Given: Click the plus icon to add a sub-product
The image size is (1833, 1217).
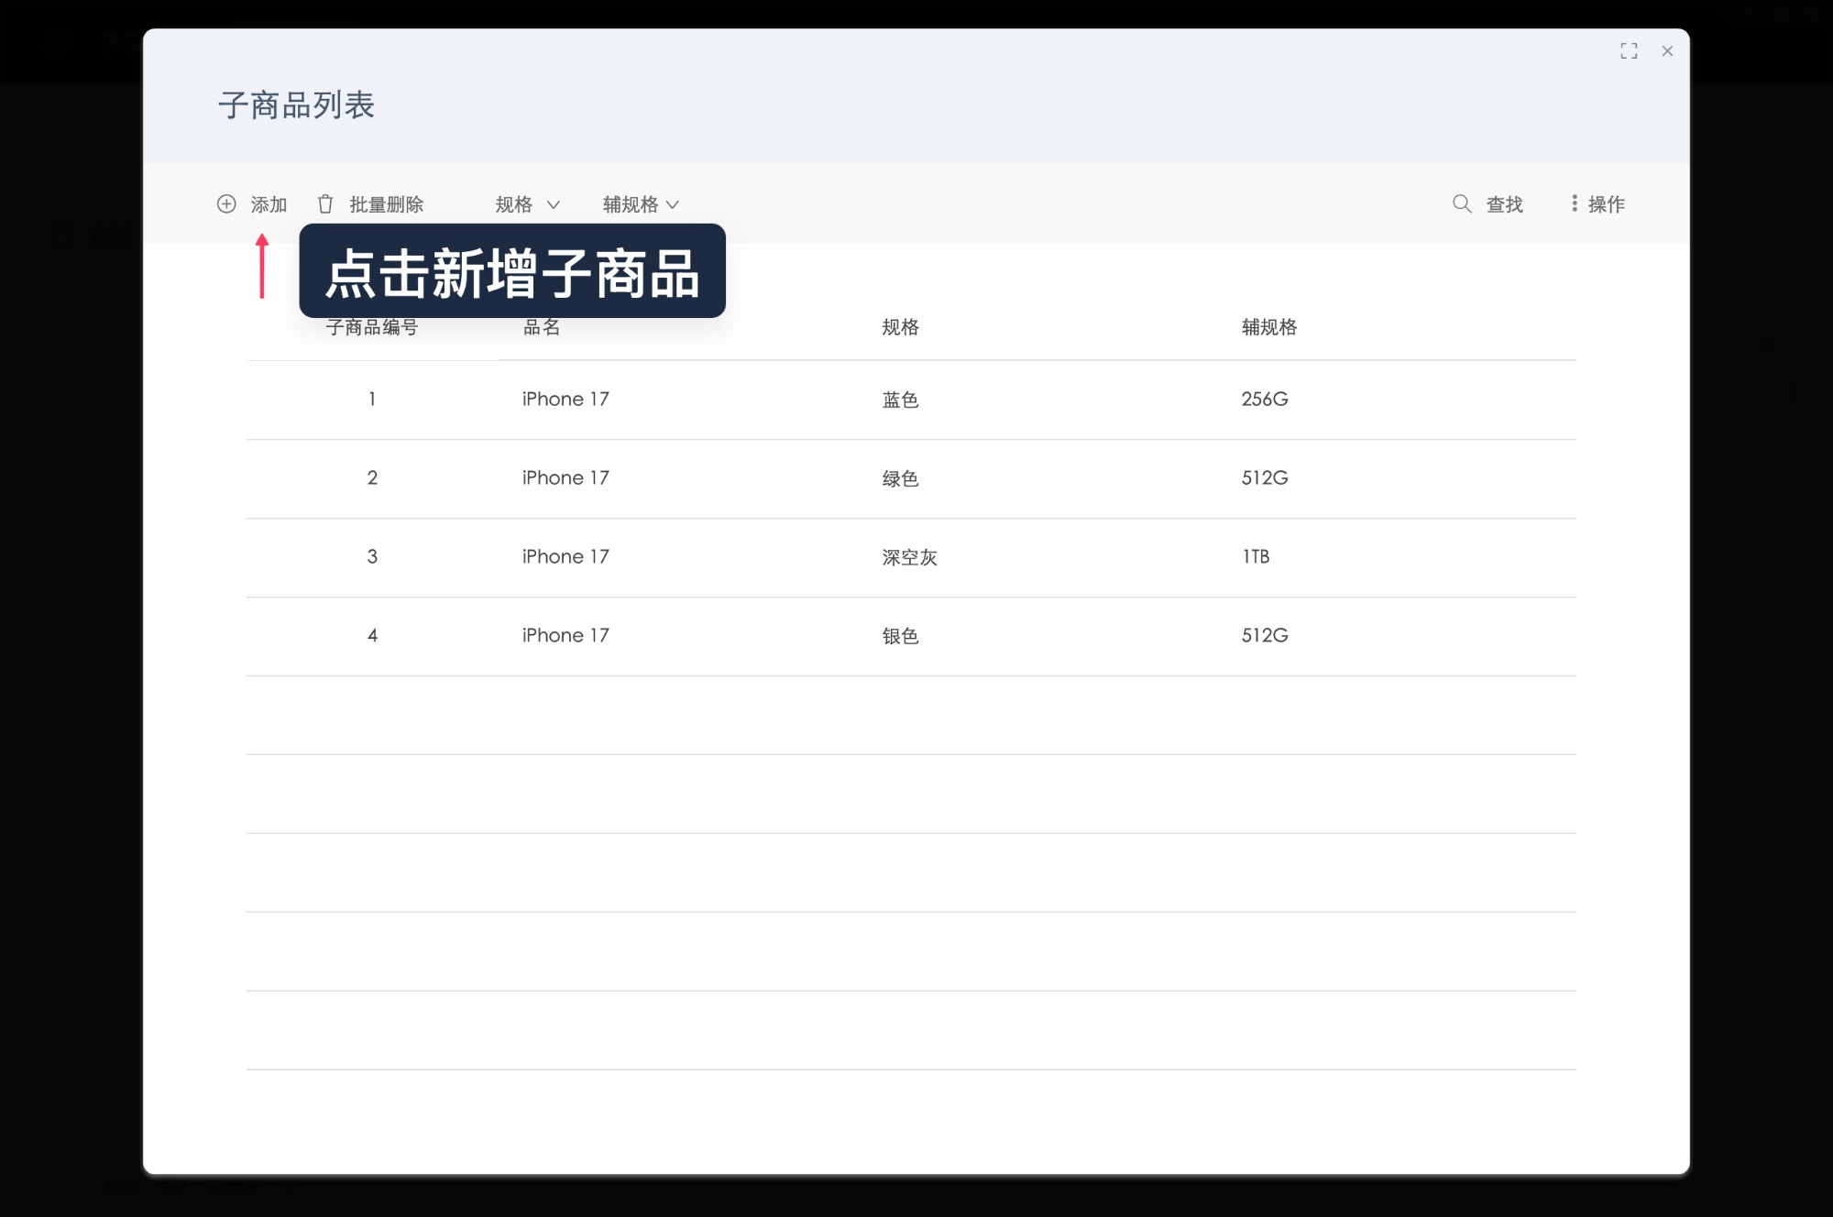Looking at the screenshot, I should [227, 203].
